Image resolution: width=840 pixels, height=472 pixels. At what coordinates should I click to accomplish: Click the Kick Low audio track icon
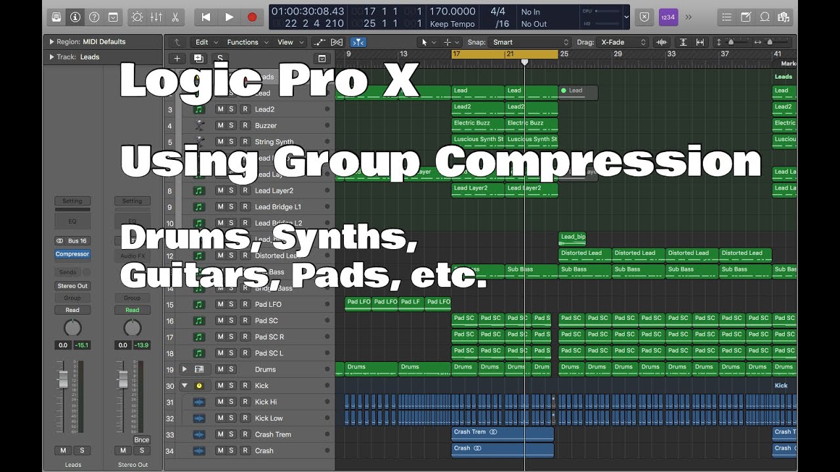pos(199,418)
